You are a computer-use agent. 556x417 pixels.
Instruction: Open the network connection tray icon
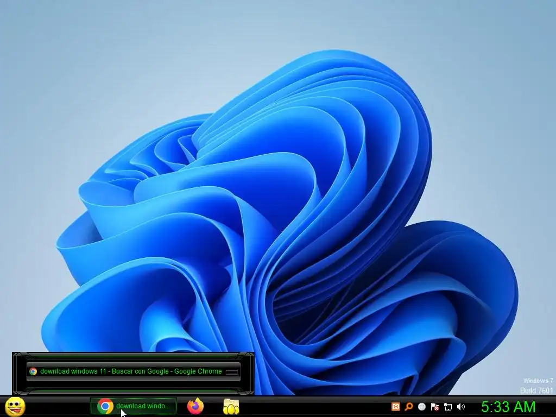tap(448, 407)
